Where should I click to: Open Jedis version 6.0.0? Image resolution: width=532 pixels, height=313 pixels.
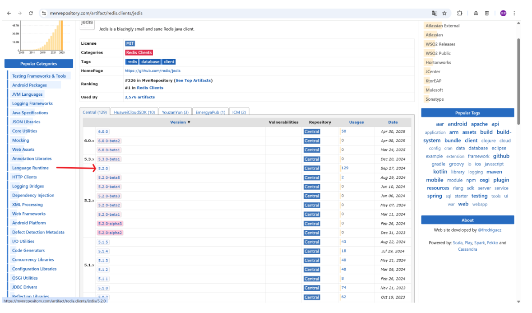(x=103, y=132)
